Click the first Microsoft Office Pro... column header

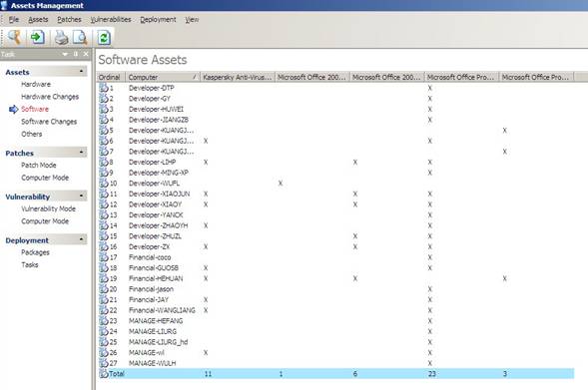(461, 77)
